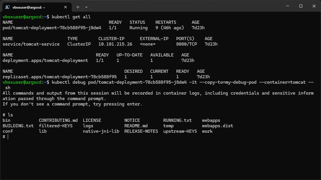Click the upstream-KEYS file entry

click(x=180, y=131)
